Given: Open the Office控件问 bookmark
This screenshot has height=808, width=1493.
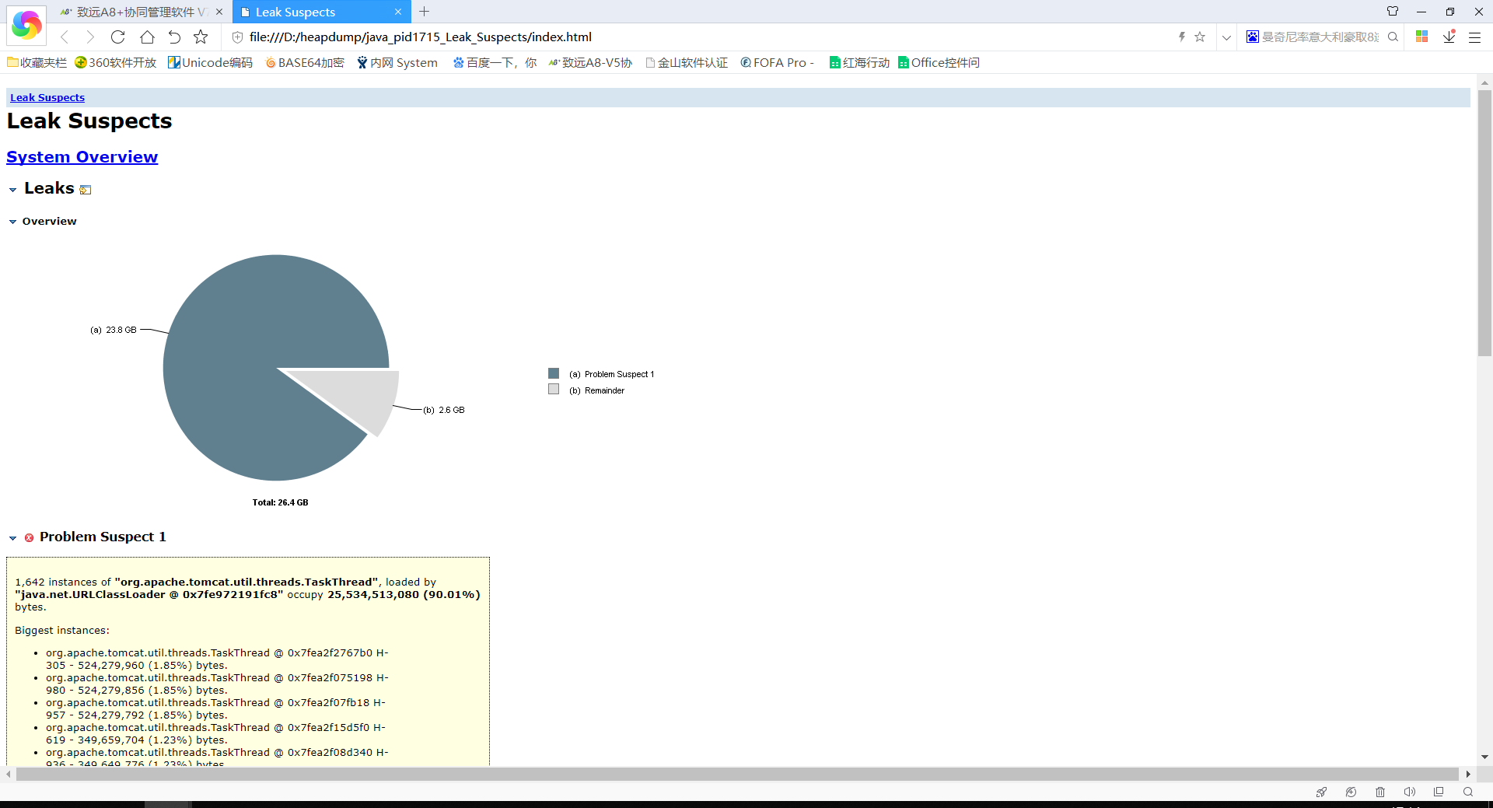Looking at the screenshot, I should 939,62.
